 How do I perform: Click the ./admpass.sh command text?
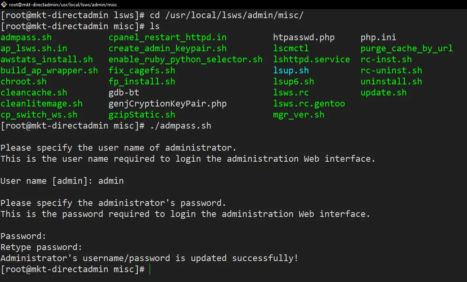(x=180, y=126)
